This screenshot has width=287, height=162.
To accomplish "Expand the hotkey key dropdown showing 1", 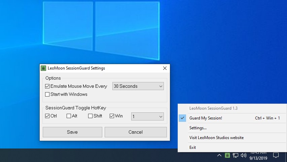I will click(x=147, y=116).
